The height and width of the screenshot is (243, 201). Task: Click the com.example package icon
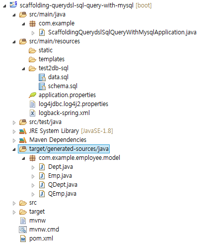pos(32,23)
